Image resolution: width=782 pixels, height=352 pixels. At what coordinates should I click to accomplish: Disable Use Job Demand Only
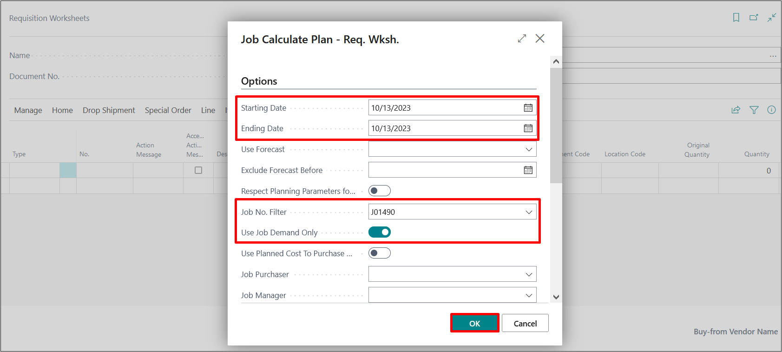pyautogui.click(x=379, y=232)
